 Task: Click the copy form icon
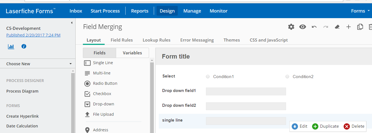coord(360,27)
